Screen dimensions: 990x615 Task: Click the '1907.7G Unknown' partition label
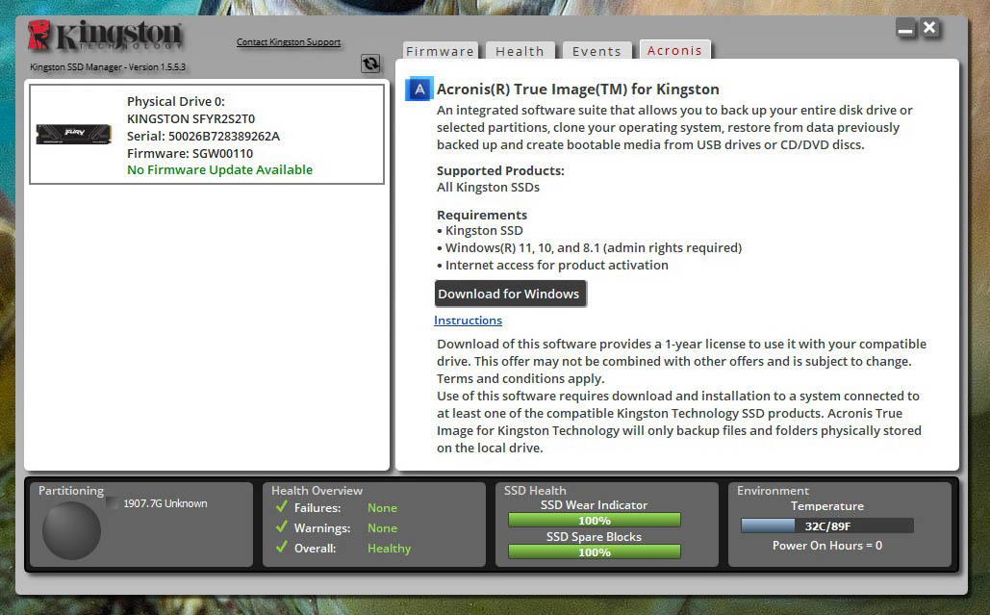click(x=165, y=503)
